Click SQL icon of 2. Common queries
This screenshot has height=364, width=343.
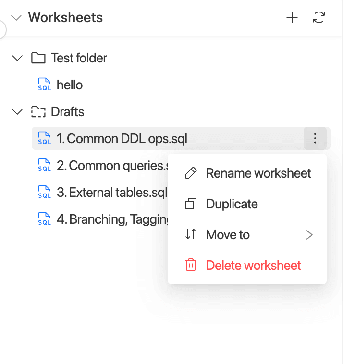(44, 165)
